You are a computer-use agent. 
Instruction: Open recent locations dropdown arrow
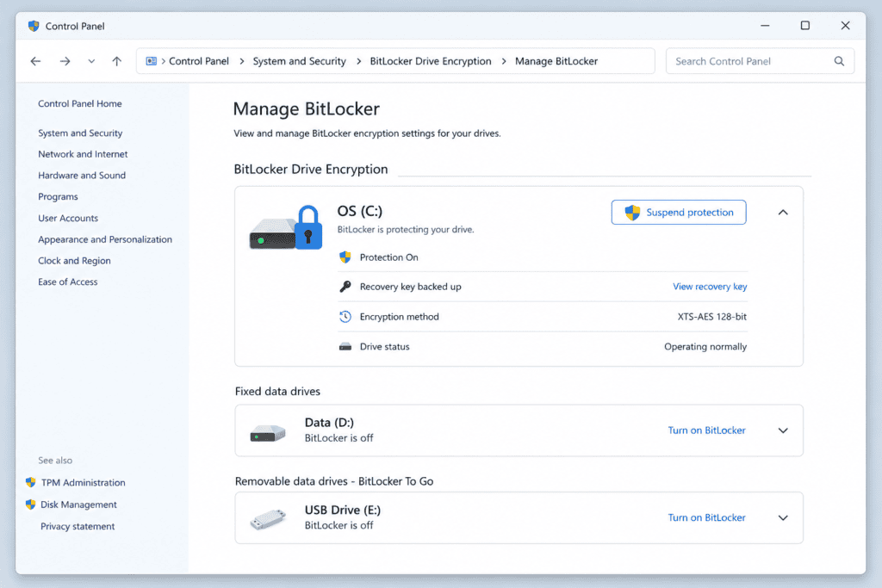click(91, 61)
